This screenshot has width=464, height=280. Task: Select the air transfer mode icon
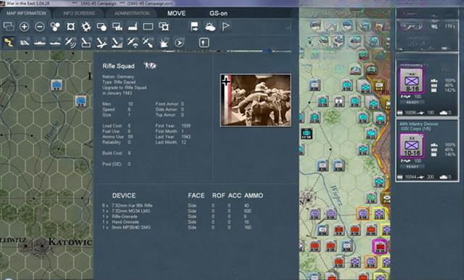(x=148, y=43)
